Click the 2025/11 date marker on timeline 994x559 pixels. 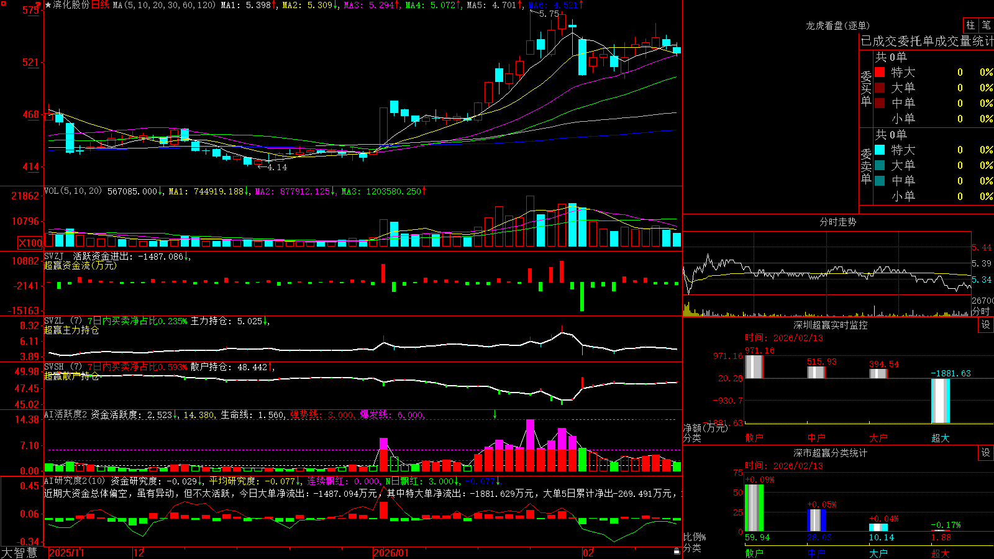[x=66, y=553]
